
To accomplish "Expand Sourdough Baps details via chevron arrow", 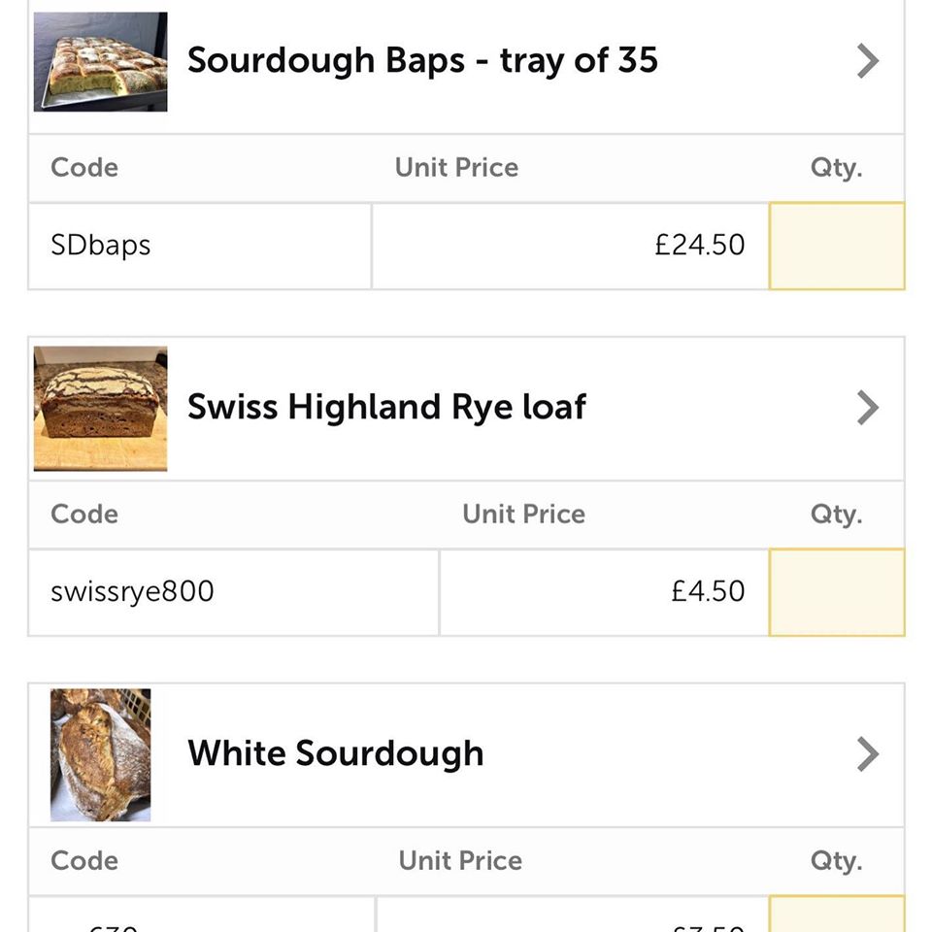I will (x=867, y=61).
